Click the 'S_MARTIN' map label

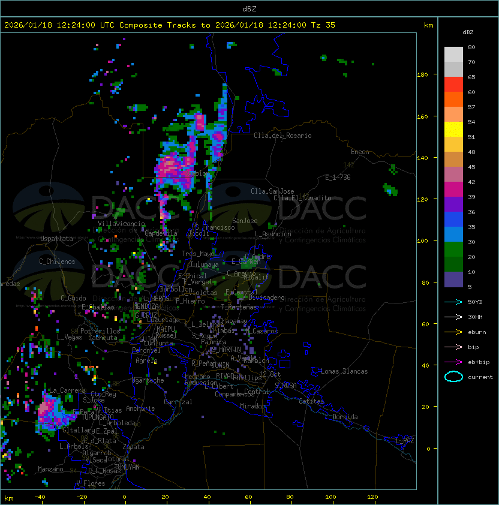[226, 350]
